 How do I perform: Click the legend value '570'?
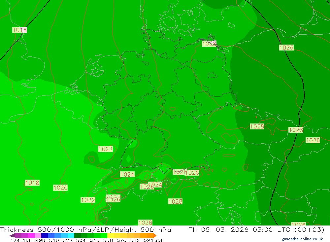121,240
